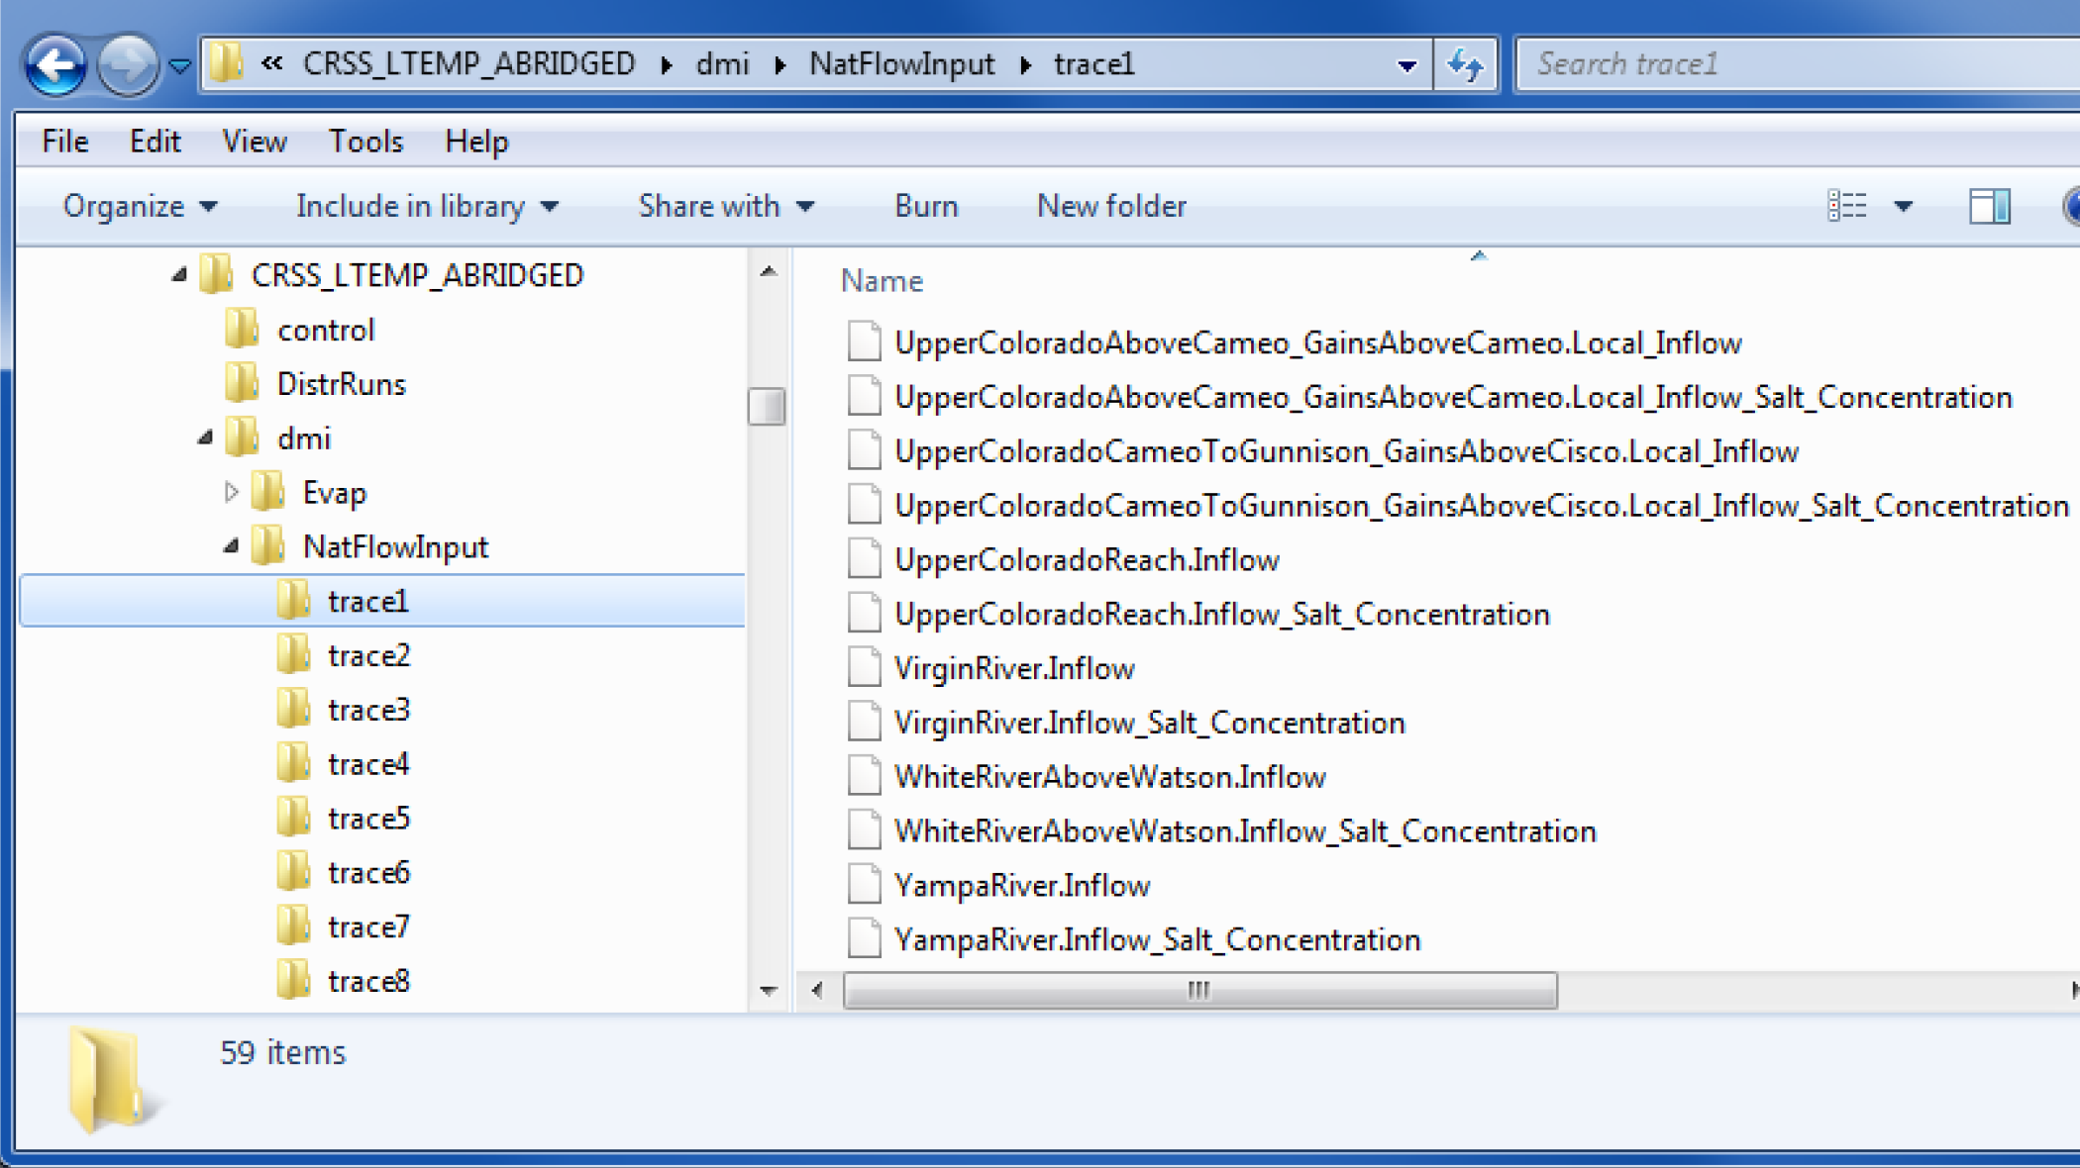Collapse the NatFlowInput folder node

point(231,545)
